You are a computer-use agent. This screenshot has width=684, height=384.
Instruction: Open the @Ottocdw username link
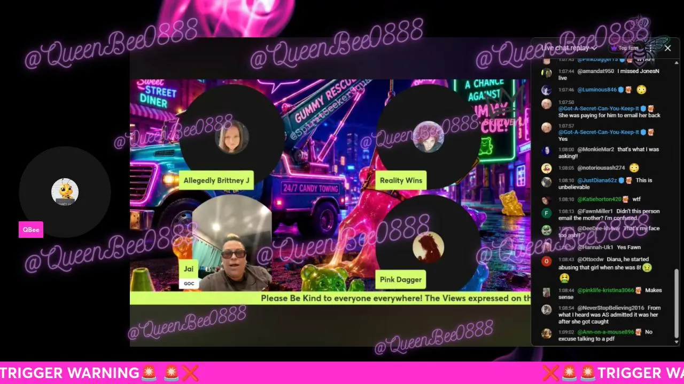pyautogui.click(x=590, y=259)
